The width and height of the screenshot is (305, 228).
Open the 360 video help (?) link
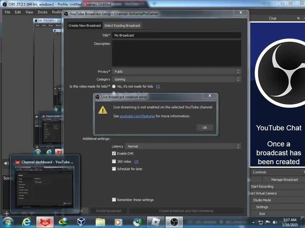click(x=136, y=161)
